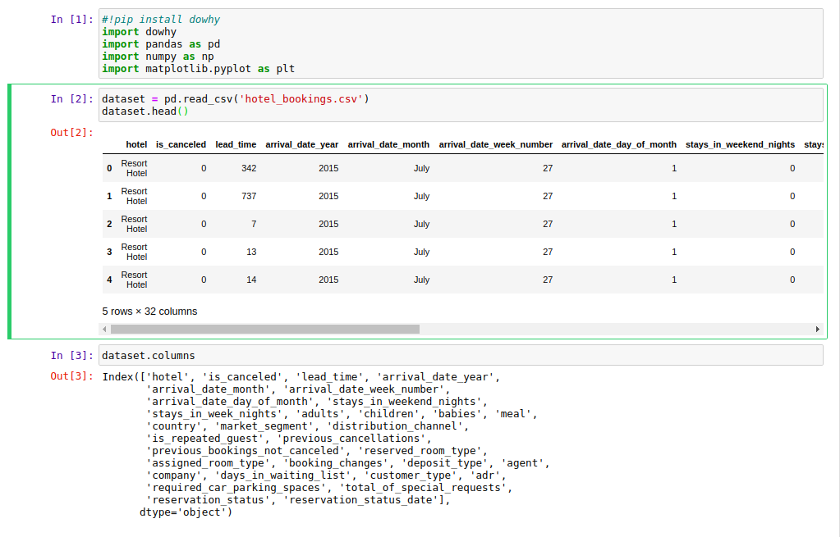Click row index 1 of the dataframe

109,196
